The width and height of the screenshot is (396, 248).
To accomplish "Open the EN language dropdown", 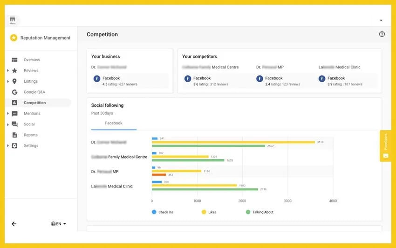I will (59, 224).
